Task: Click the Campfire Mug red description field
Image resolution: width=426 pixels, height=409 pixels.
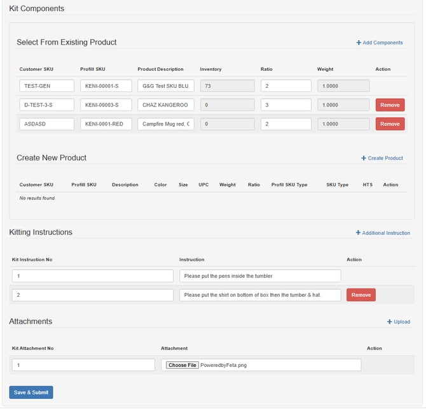Action: (166, 124)
